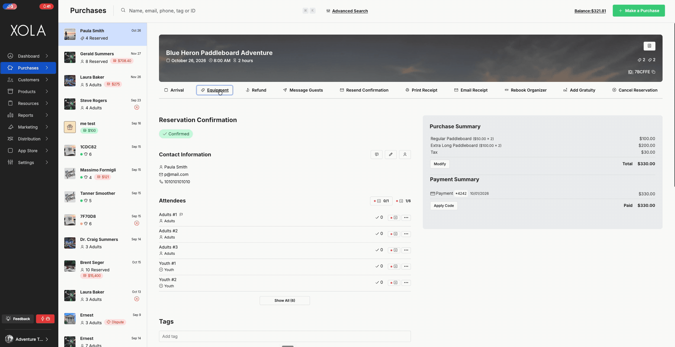The height and width of the screenshot is (347, 675).
Task: Click the red bug report button
Action: pyautogui.click(x=45, y=319)
